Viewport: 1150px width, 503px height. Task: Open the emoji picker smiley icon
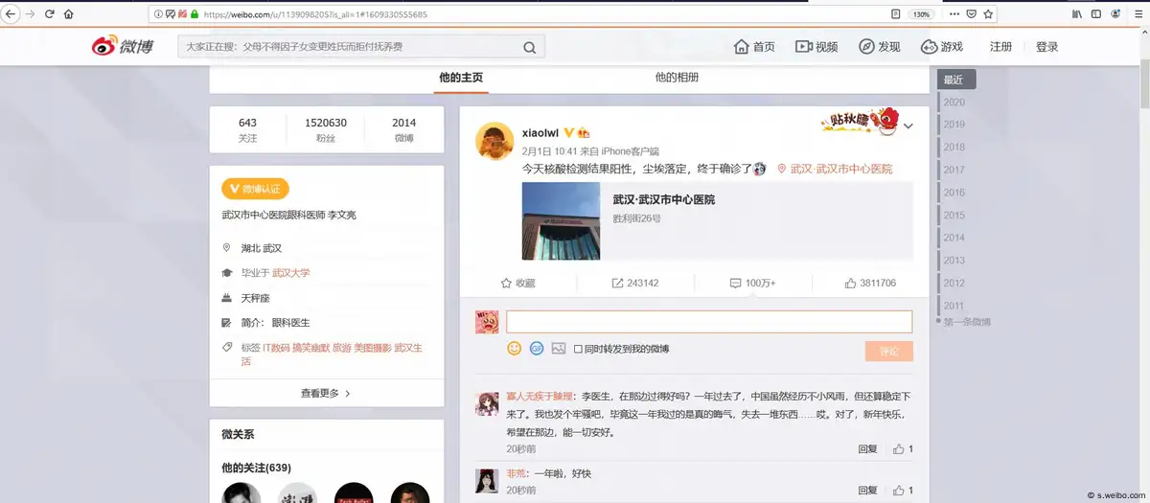pos(514,349)
